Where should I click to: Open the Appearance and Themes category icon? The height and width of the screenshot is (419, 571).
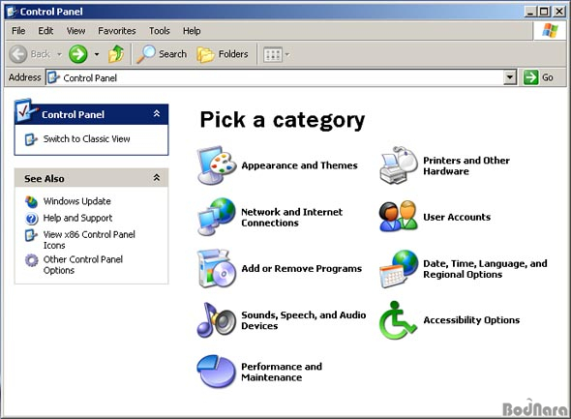(x=217, y=165)
